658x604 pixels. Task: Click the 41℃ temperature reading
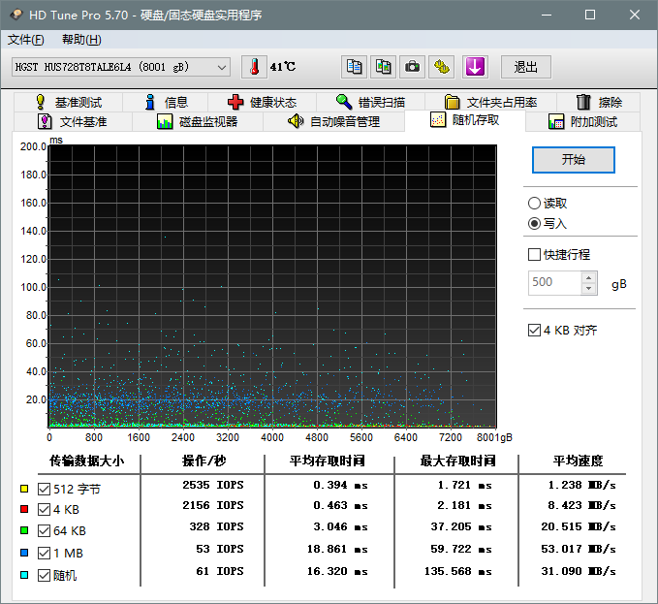283,67
